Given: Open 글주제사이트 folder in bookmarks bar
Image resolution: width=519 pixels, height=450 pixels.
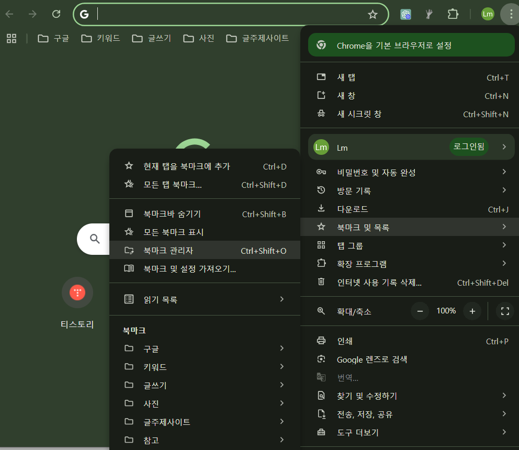Looking at the screenshot, I should pyautogui.click(x=257, y=38).
